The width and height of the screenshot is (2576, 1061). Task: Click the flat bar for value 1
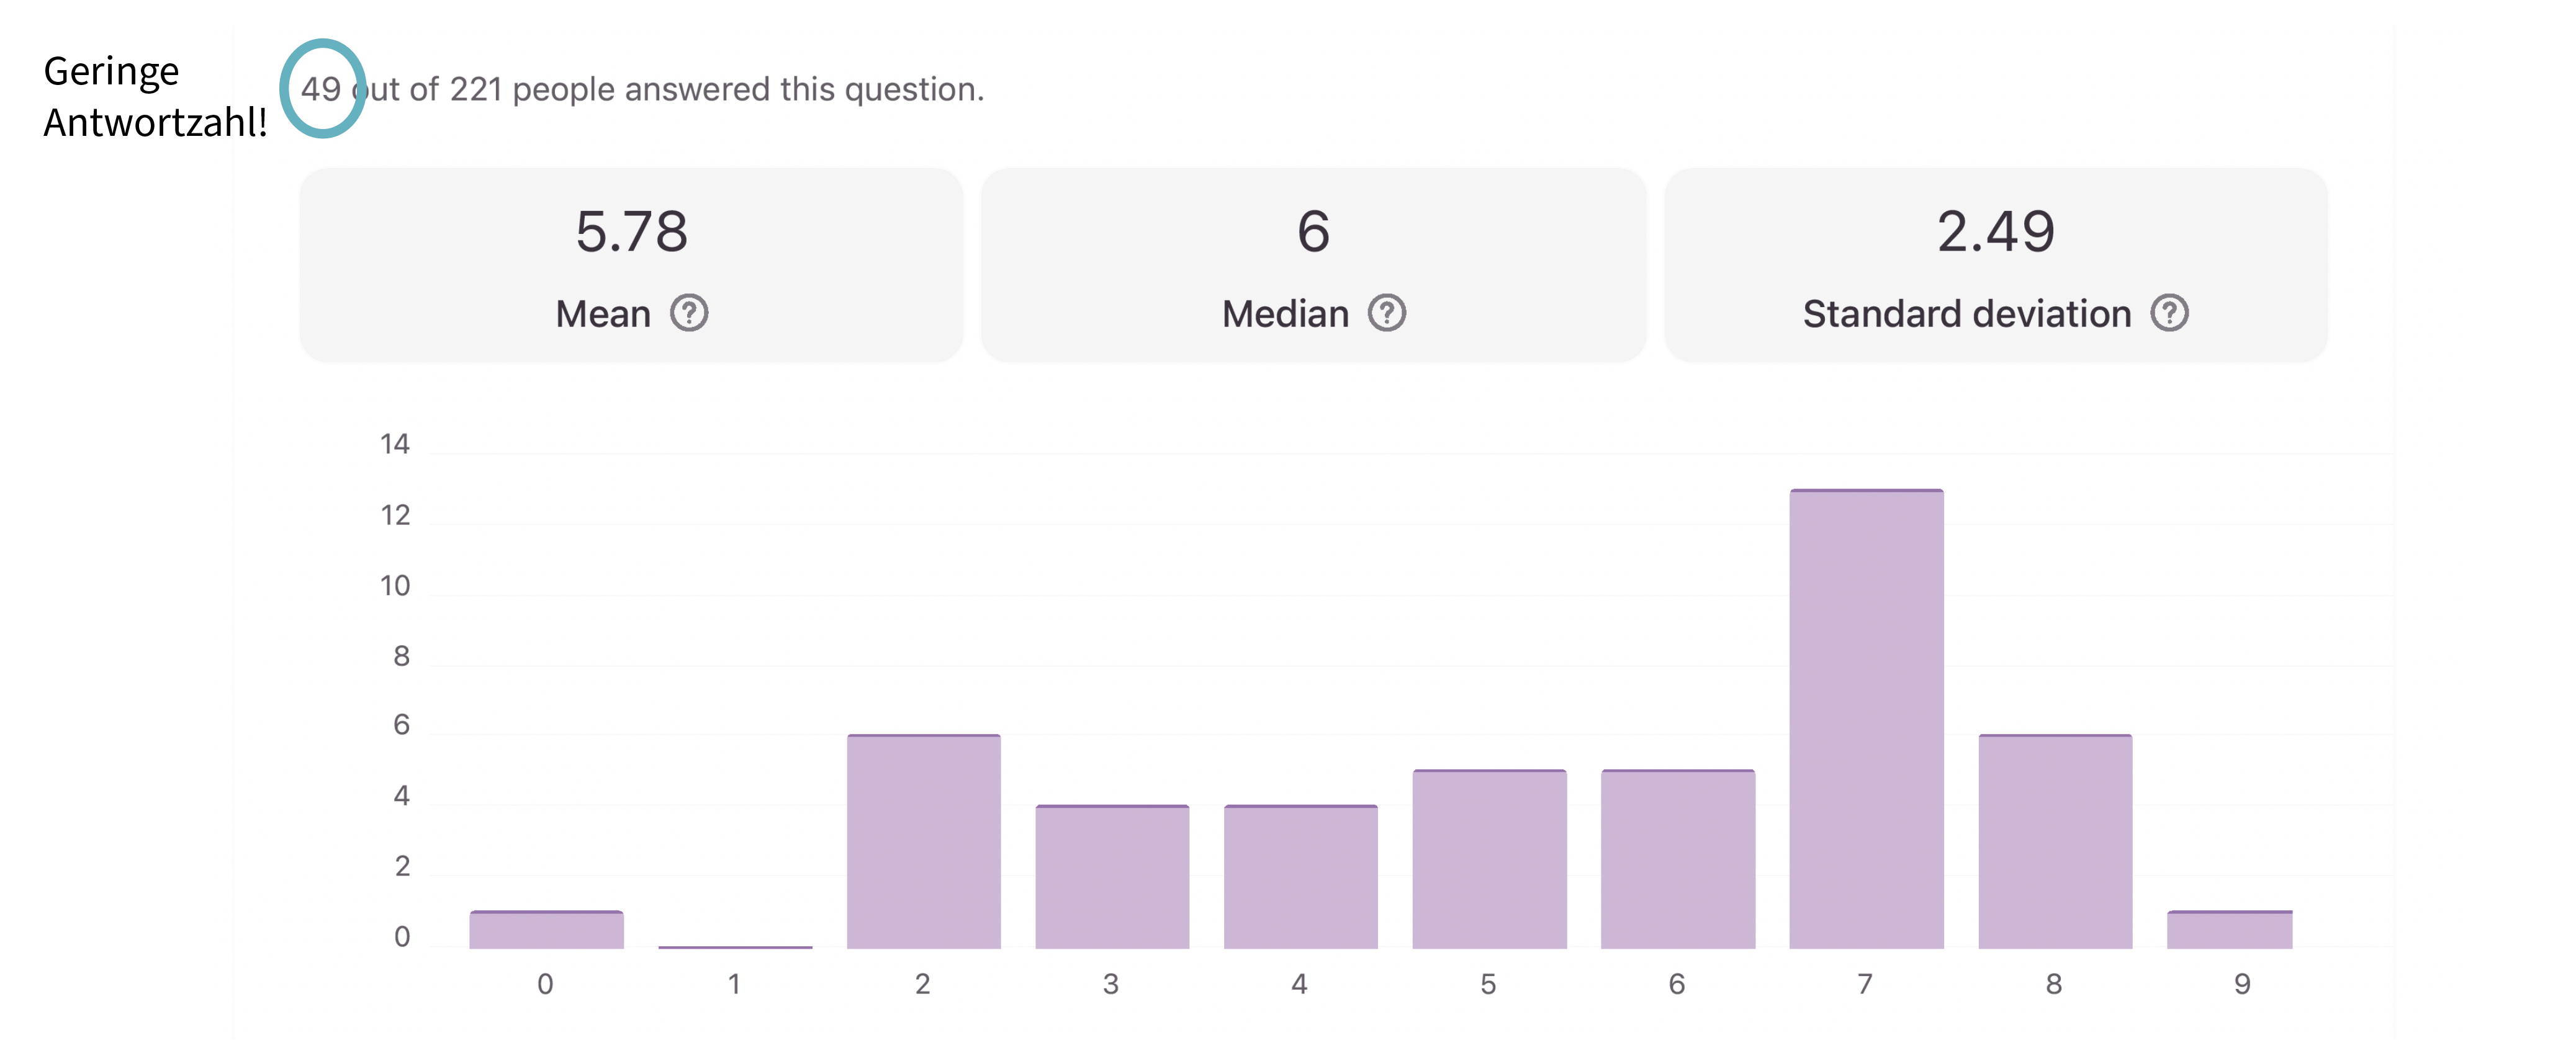tap(735, 946)
